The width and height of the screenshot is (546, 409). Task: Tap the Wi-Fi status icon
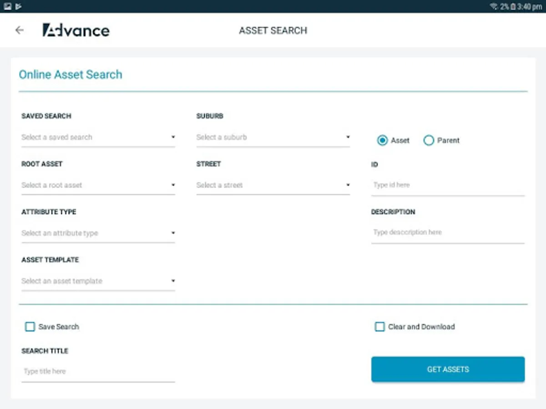494,6
